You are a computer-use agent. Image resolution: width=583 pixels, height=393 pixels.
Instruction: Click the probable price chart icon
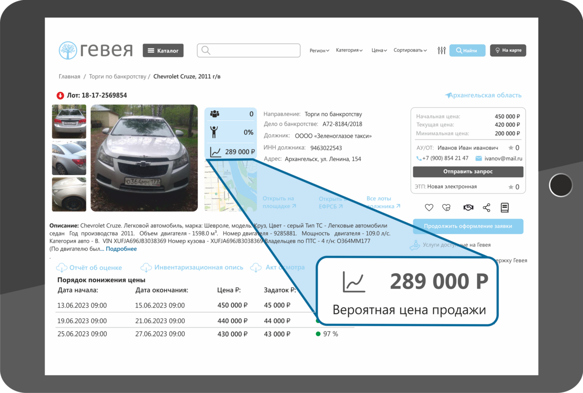(216, 152)
